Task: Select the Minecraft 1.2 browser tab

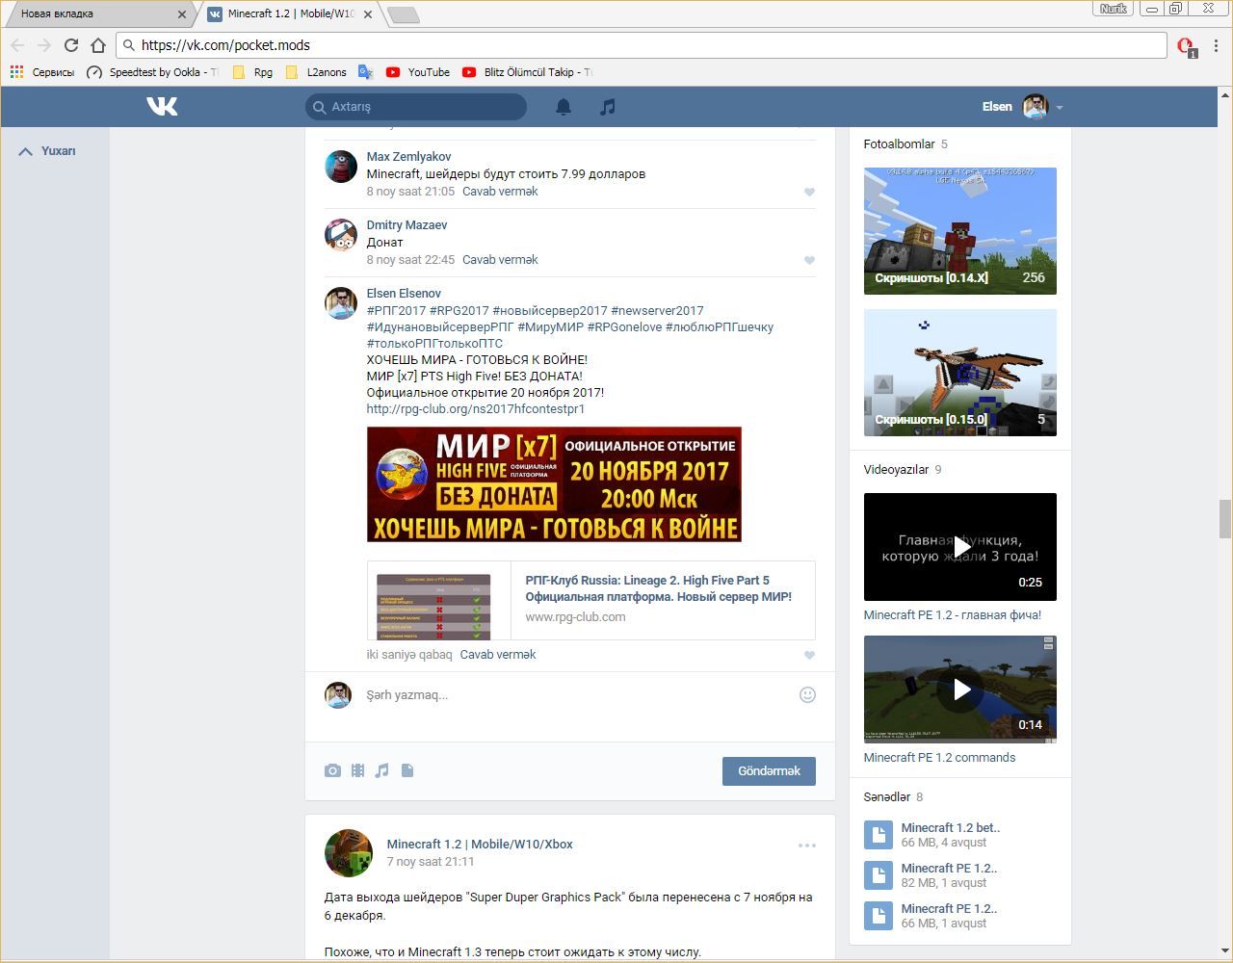Action: pyautogui.click(x=289, y=14)
